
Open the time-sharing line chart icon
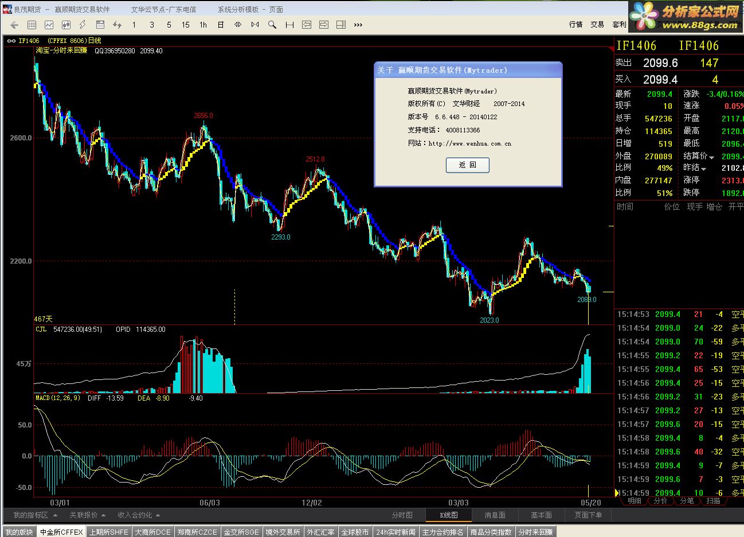(x=49, y=25)
